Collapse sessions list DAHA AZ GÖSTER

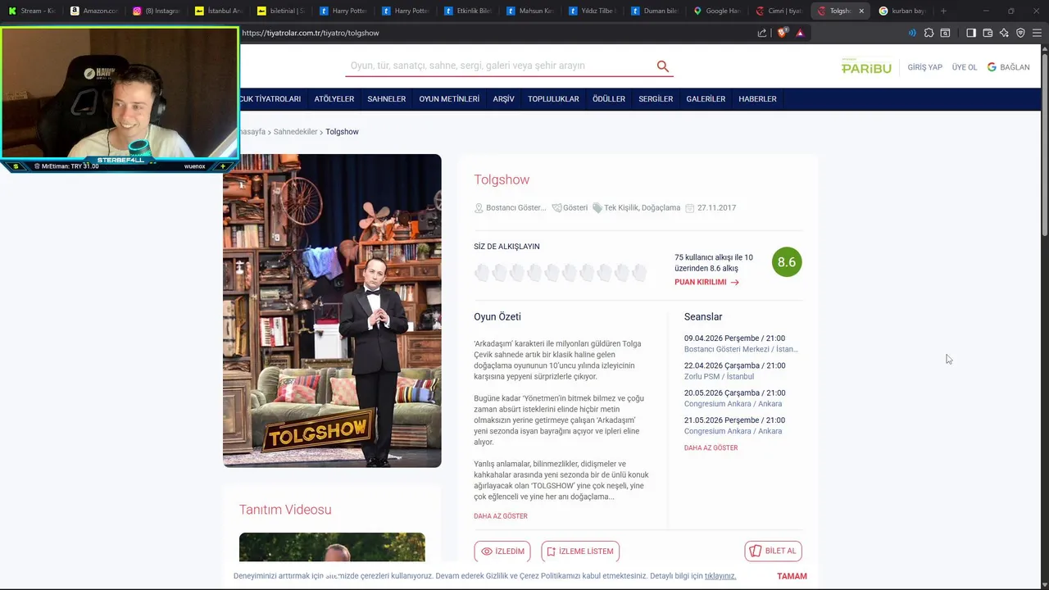pyautogui.click(x=711, y=448)
